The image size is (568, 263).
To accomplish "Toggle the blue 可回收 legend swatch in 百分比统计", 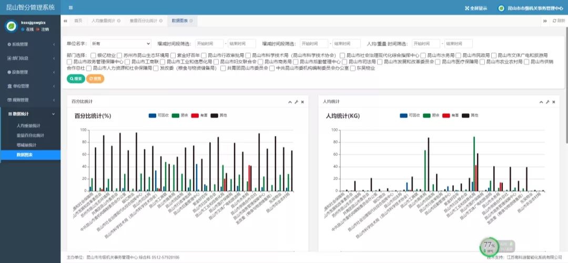I will pos(153,115).
